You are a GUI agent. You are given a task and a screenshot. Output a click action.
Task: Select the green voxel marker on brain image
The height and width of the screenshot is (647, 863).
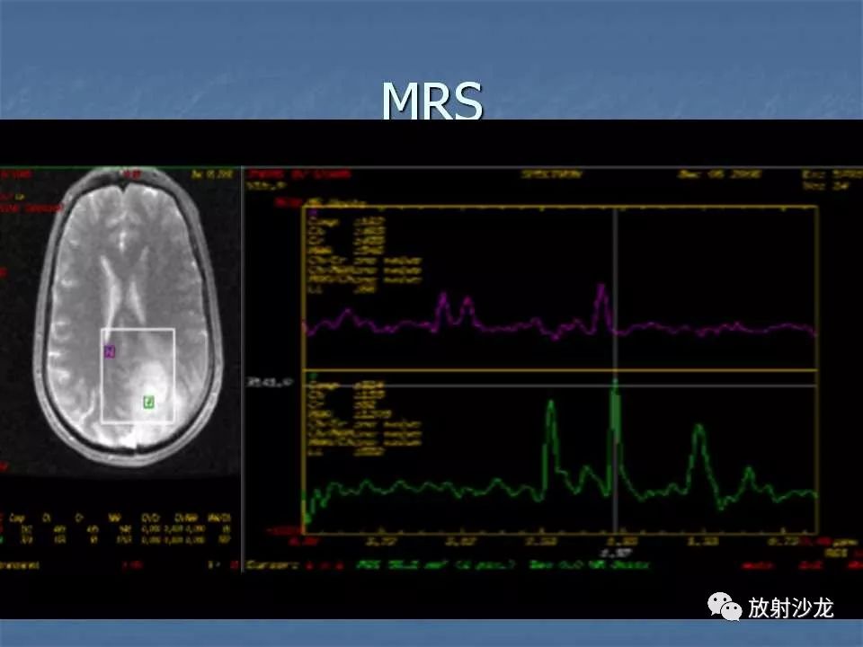148,403
